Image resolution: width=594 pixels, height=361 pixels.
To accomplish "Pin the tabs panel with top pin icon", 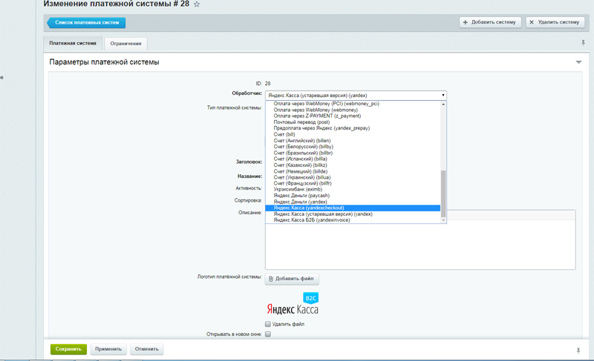I will click(583, 43).
